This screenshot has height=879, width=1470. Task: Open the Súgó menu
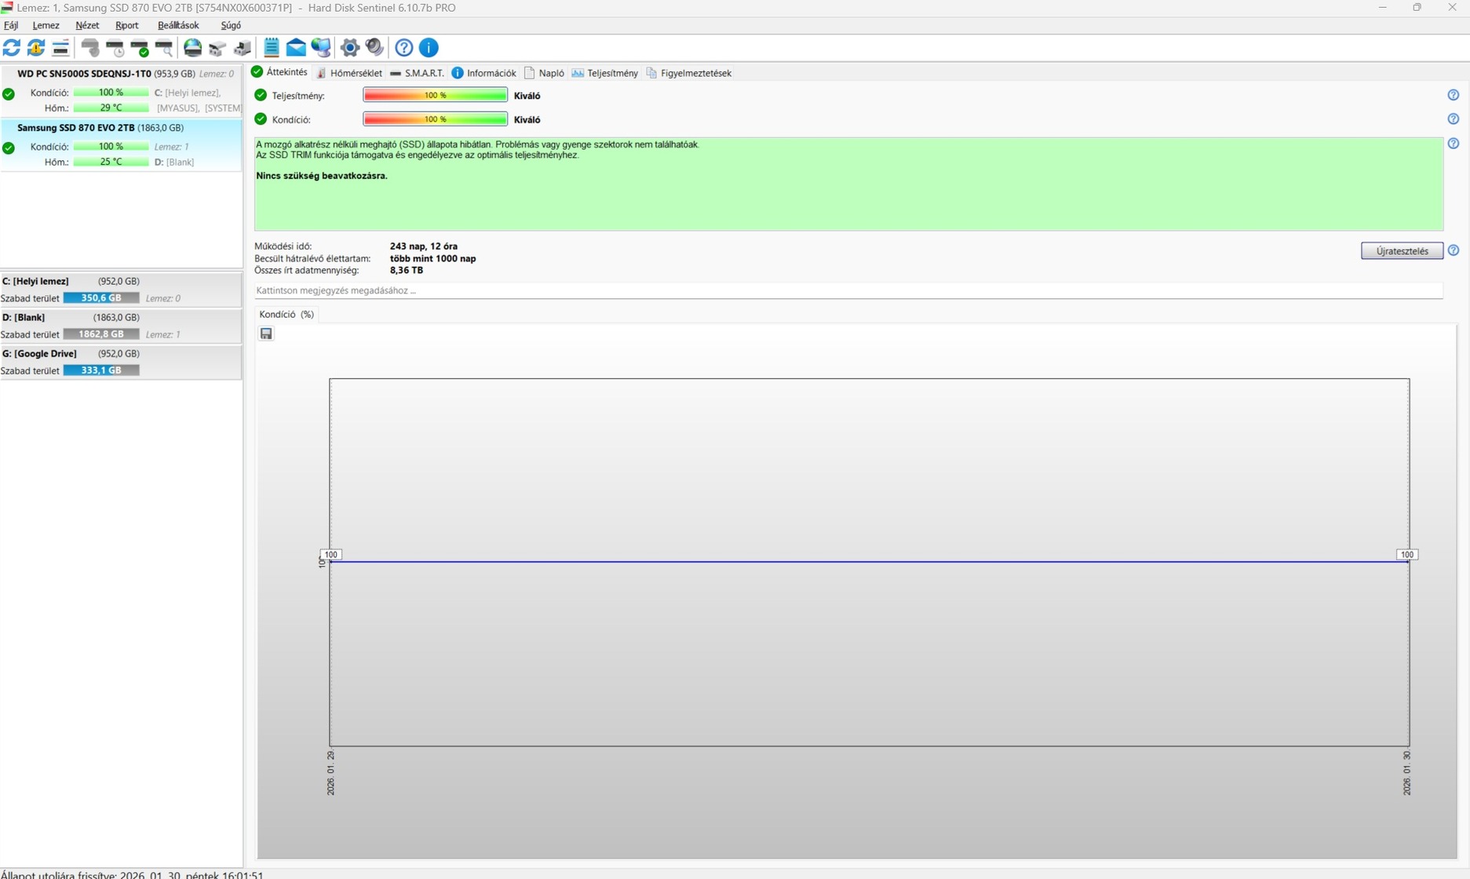pyautogui.click(x=231, y=25)
